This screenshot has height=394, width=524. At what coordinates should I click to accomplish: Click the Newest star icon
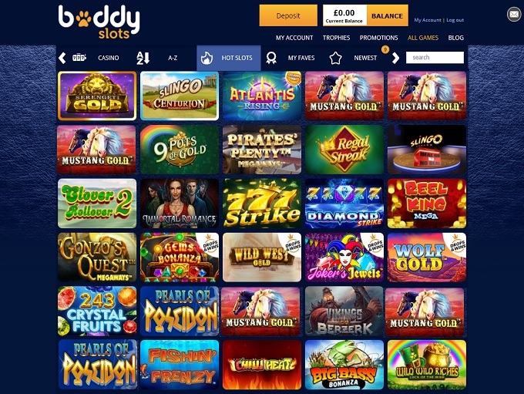[x=335, y=58]
